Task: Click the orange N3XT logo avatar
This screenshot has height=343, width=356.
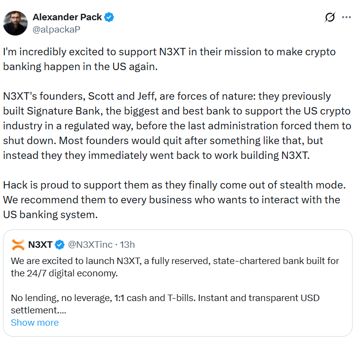Action: pyautogui.click(x=18, y=244)
